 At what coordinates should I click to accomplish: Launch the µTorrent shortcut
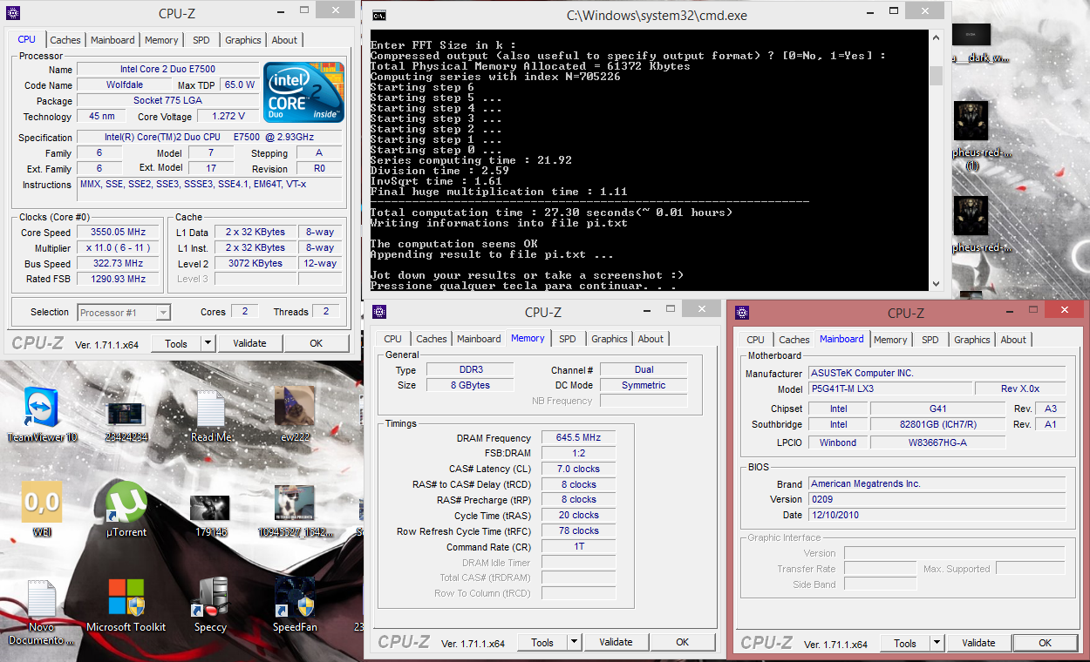click(126, 502)
